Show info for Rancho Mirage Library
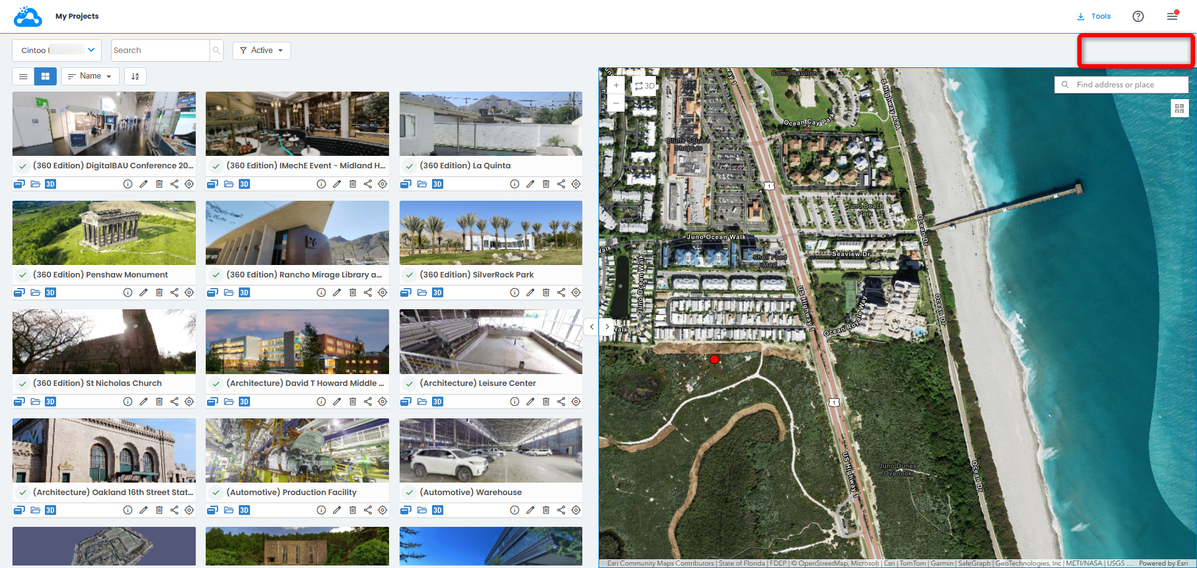This screenshot has height=568, width=1197. coord(321,292)
